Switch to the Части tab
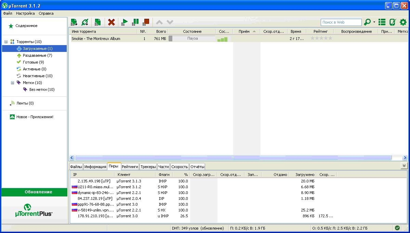This screenshot has width=410, height=233. (x=164, y=167)
